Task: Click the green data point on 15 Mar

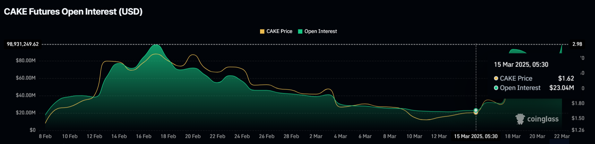Action: pyautogui.click(x=476, y=110)
